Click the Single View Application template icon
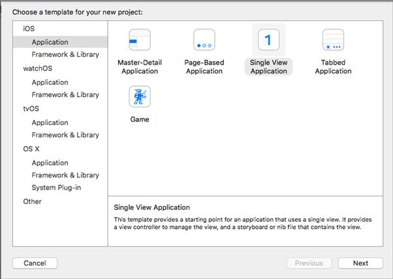Image resolution: width=393 pixels, height=279 pixels. [x=268, y=40]
